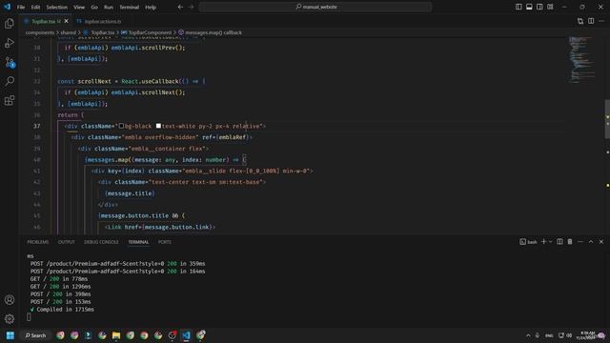Select the bash terminal profile label
Viewport: 610px width, 343px height.
point(528,242)
